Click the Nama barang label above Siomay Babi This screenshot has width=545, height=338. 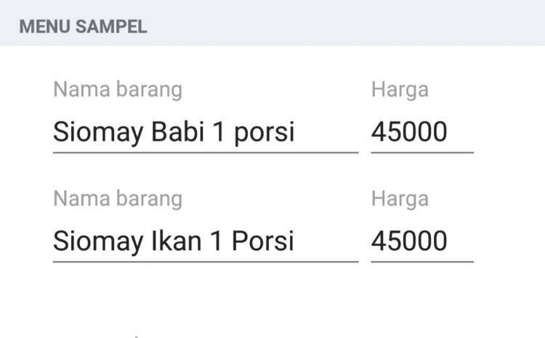(118, 89)
